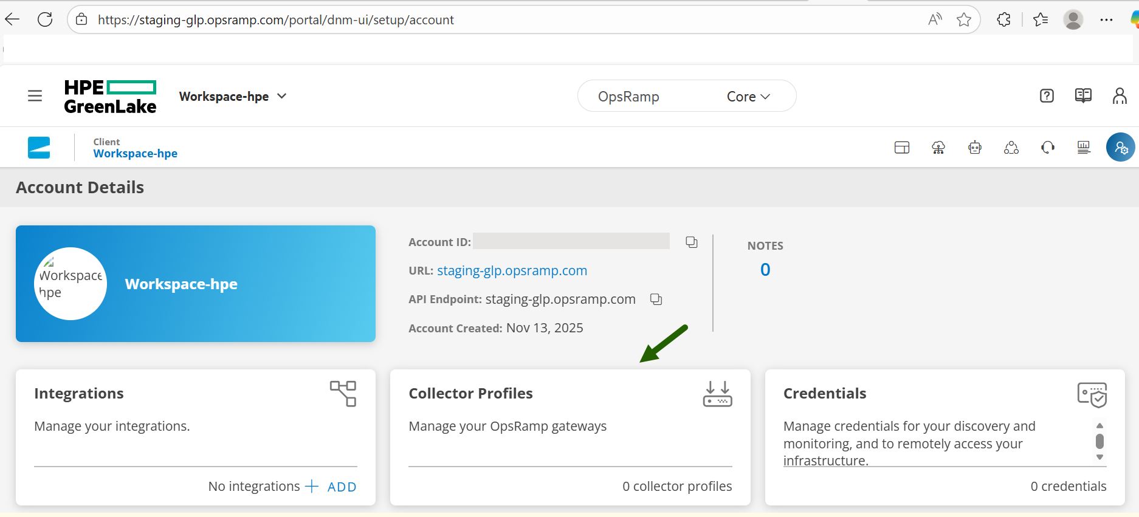The image size is (1139, 517).
Task: Open the Collector Profiles card title
Action: tap(470, 394)
